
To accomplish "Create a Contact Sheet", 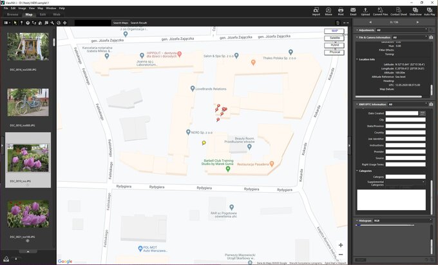I will (399, 12).
